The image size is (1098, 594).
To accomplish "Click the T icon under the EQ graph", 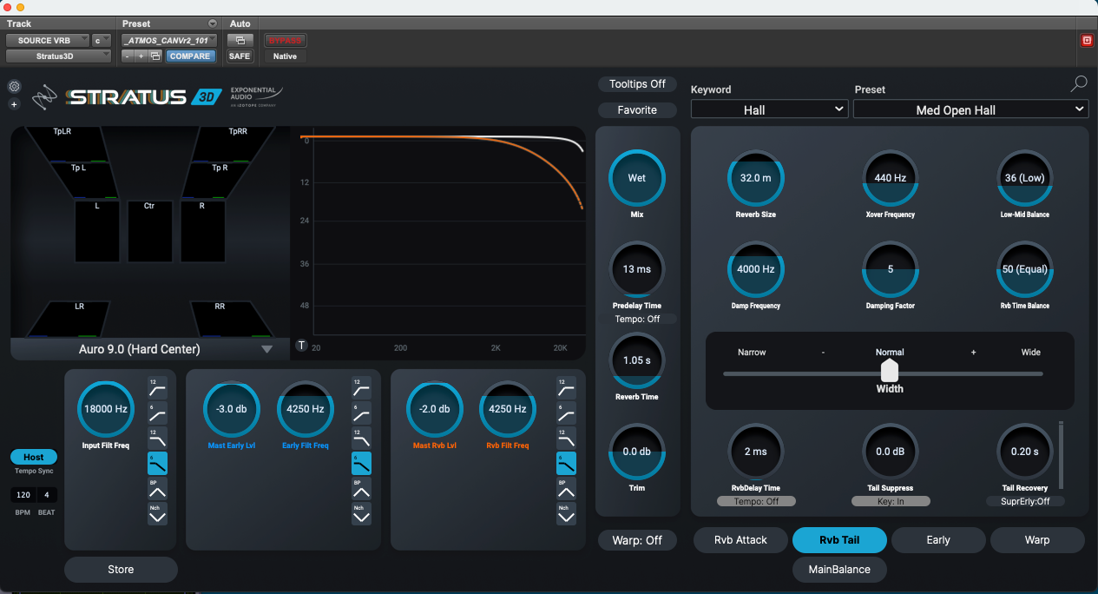I will click(302, 346).
